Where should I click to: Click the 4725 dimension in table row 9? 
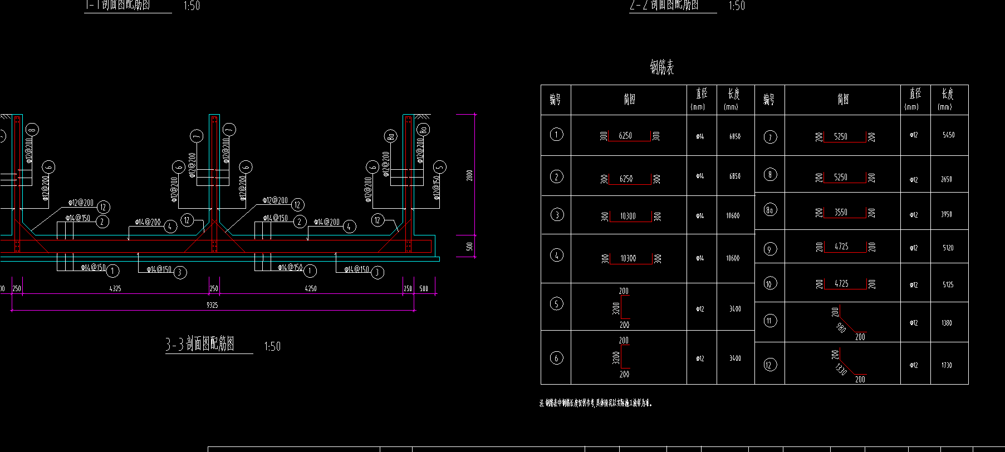(x=841, y=246)
